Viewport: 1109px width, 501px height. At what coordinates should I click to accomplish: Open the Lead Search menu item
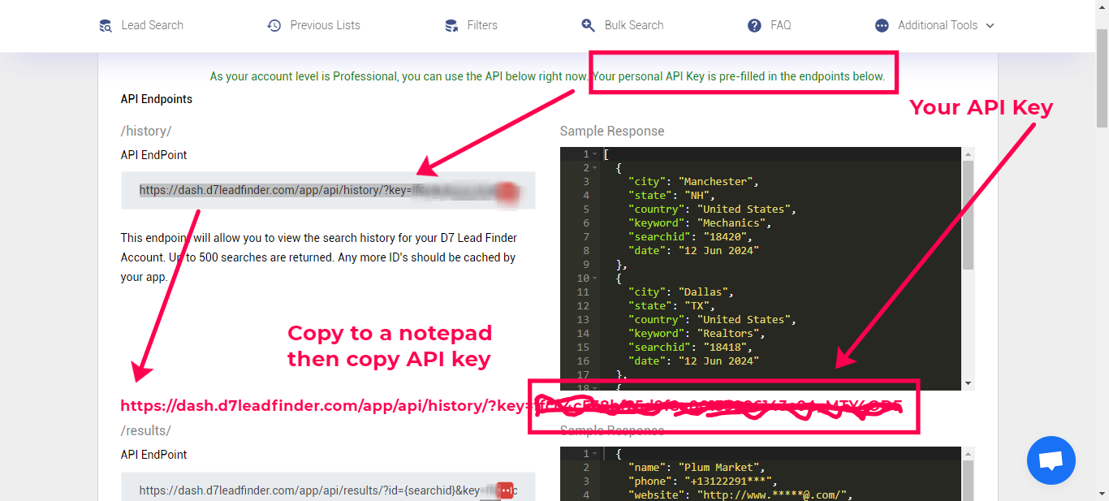(152, 25)
